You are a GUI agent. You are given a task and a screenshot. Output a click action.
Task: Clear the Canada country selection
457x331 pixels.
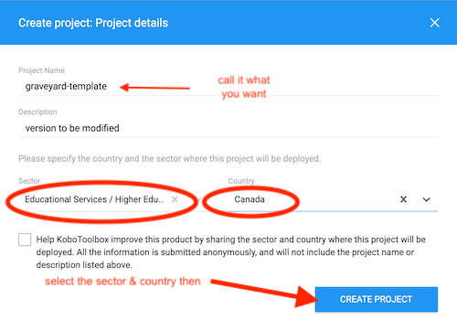[x=403, y=199]
